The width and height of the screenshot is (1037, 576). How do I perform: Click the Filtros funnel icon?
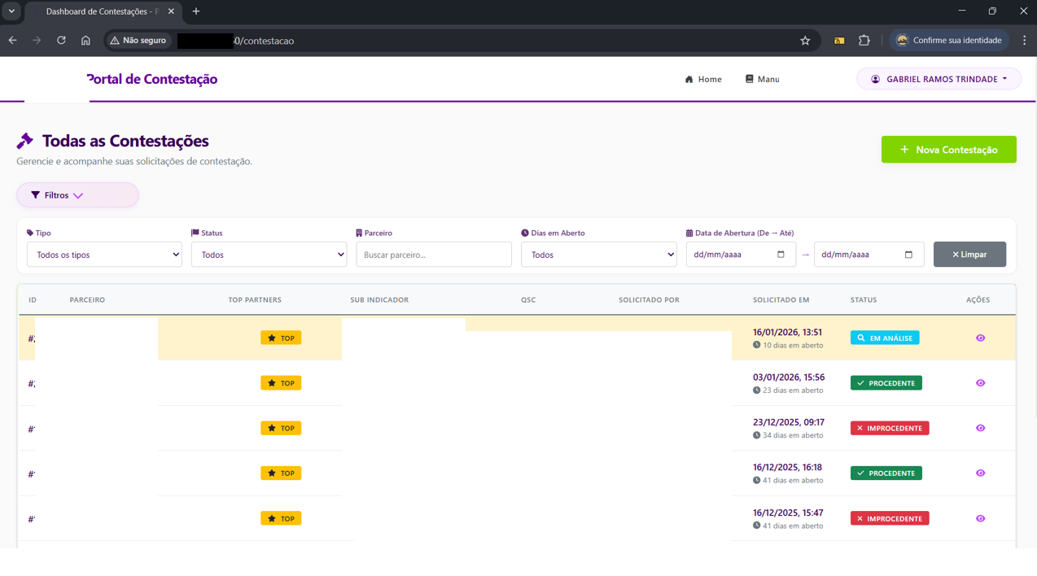pyautogui.click(x=35, y=194)
